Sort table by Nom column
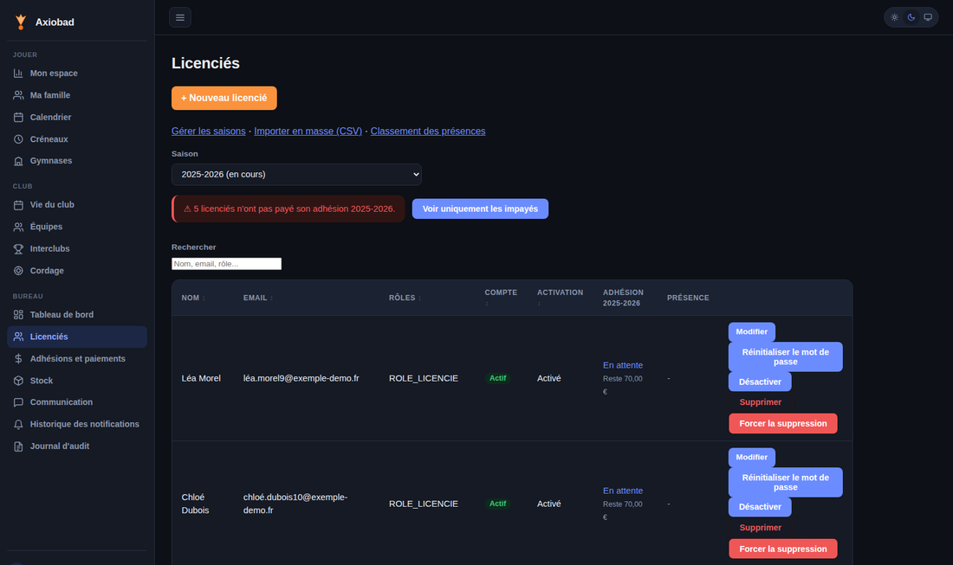Viewport: 953px width, 565px height. coord(193,298)
